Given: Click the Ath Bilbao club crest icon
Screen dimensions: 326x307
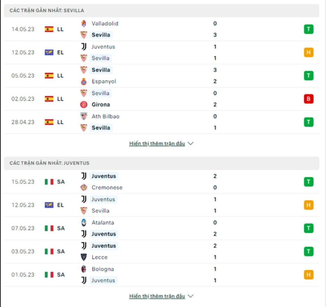Looking at the screenshot, I should (84, 116).
